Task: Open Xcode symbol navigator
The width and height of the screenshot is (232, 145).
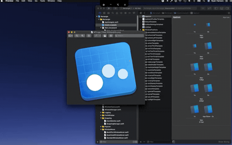Action: (x=109, y=13)
